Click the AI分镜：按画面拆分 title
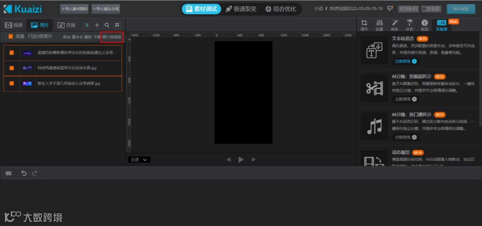Viewport: 482px width, 226px height. click(x=411, y=77)
